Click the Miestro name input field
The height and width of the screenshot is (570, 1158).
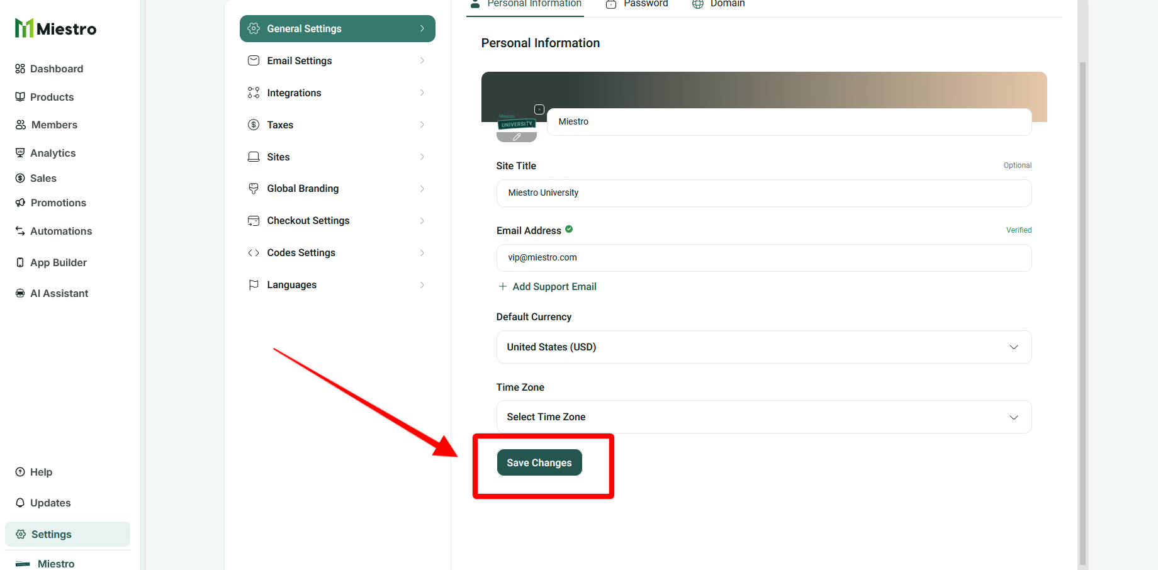click(789, 121)
